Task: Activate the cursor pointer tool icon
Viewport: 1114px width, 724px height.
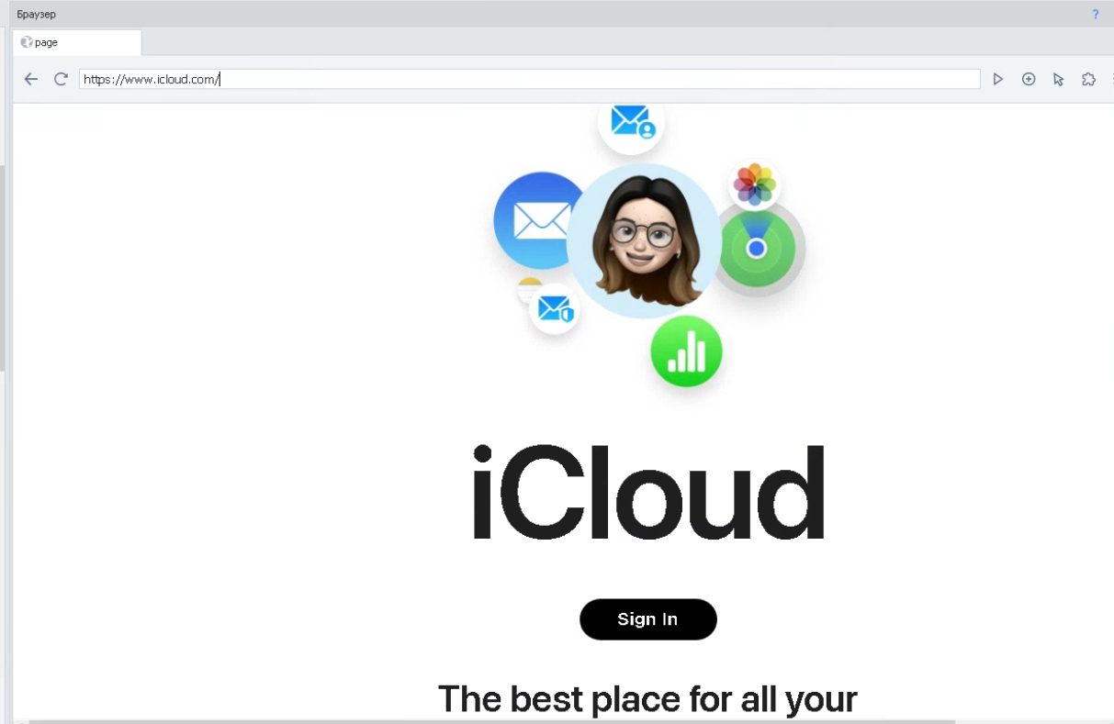Action: tap(1058, 80)
